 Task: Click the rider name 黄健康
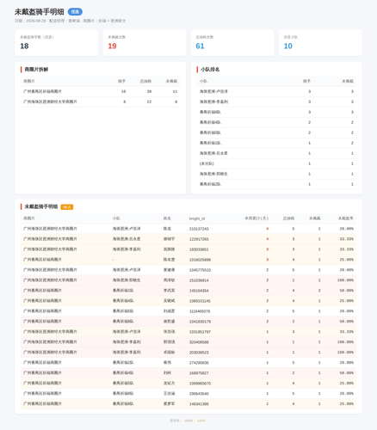[169, 270]
